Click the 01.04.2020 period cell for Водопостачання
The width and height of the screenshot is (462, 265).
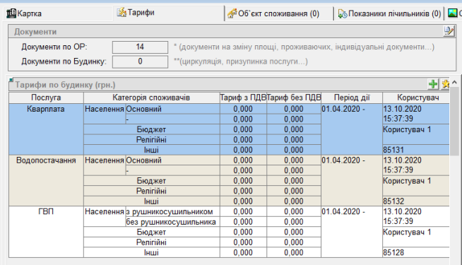[352, 180]
